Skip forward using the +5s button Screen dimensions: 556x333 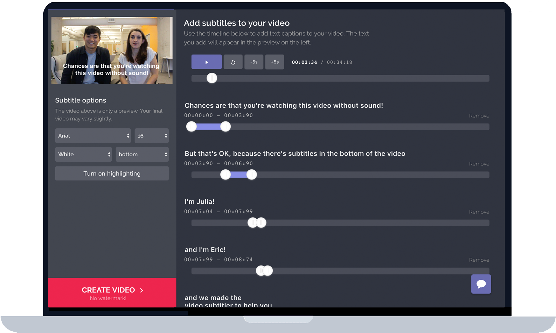click(274, 62)
